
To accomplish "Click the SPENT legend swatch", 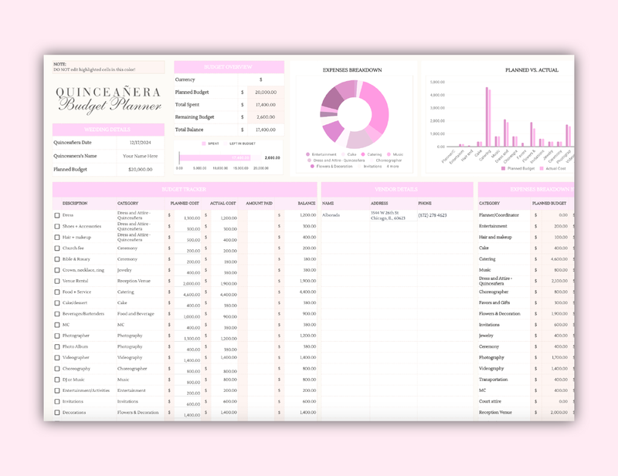I will [x=204, y=143].
